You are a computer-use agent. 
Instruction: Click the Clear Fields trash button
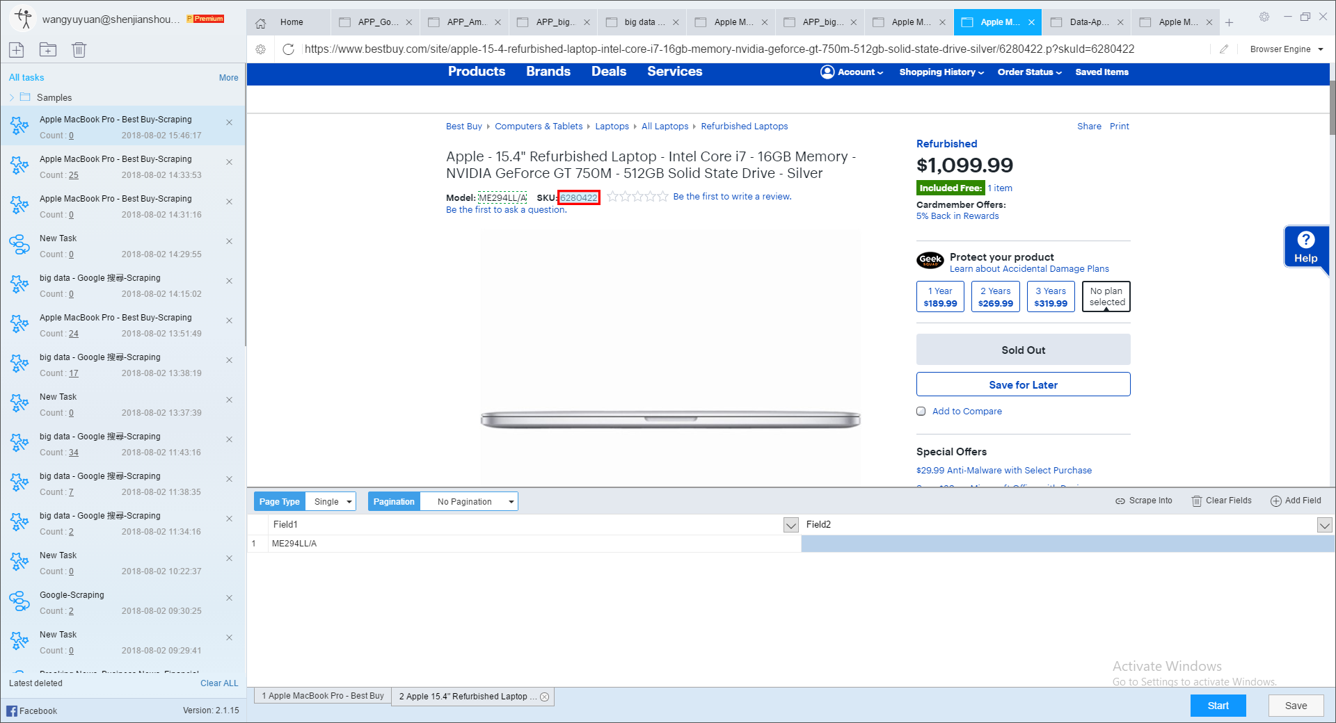[1221, 501]
